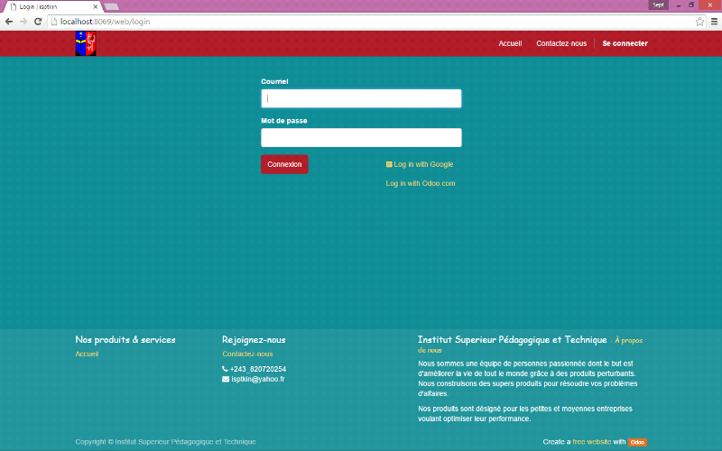The image size is (722, 451).
Task: Click the phone number +243_820720254
Action: coord(258,369)
